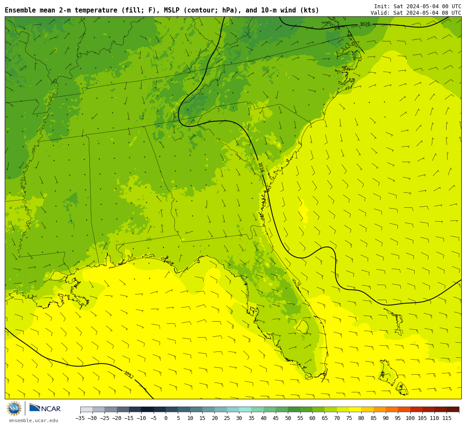Click the NSF logo
The image size is (466, 426).
click(14, 408)
